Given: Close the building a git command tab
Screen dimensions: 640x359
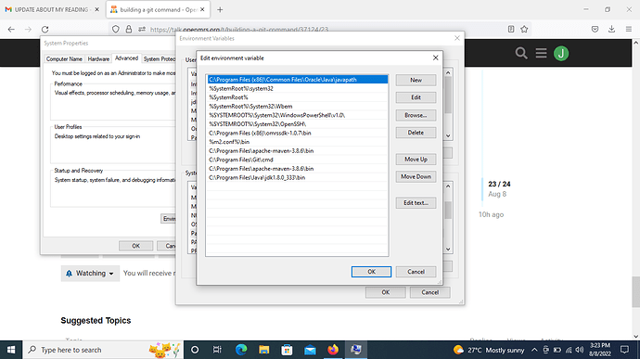Looking at the screenshot, I should 202,9.
